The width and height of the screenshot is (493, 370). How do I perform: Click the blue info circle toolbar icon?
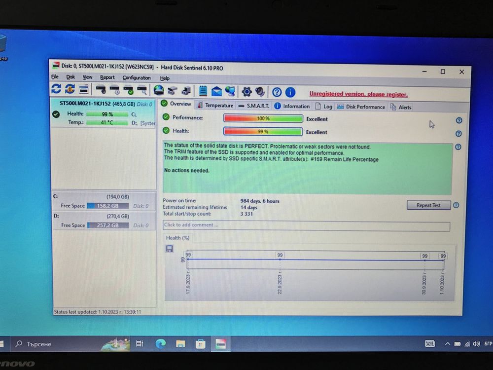point(290,92)
